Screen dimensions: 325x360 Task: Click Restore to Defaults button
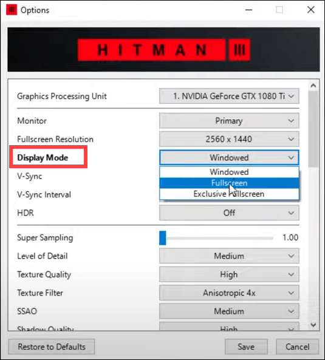pos(52,347)
